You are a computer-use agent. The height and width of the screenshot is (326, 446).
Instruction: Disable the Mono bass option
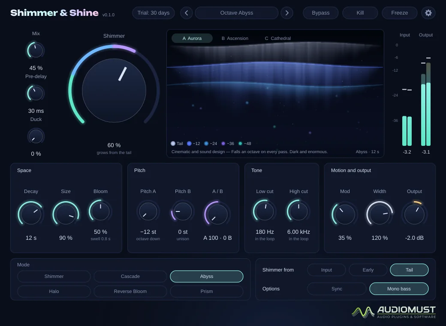(x=399, y=289)
